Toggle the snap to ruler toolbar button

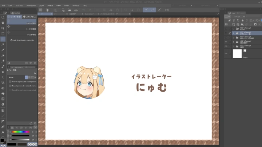(x=146, y=10)
